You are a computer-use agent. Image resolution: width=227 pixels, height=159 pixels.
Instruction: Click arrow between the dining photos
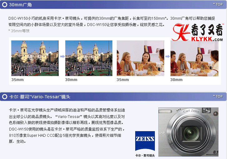(x=168, y=56)
